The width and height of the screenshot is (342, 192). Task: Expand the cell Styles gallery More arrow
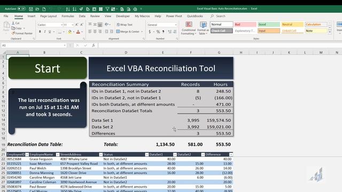tap(330, 32)
